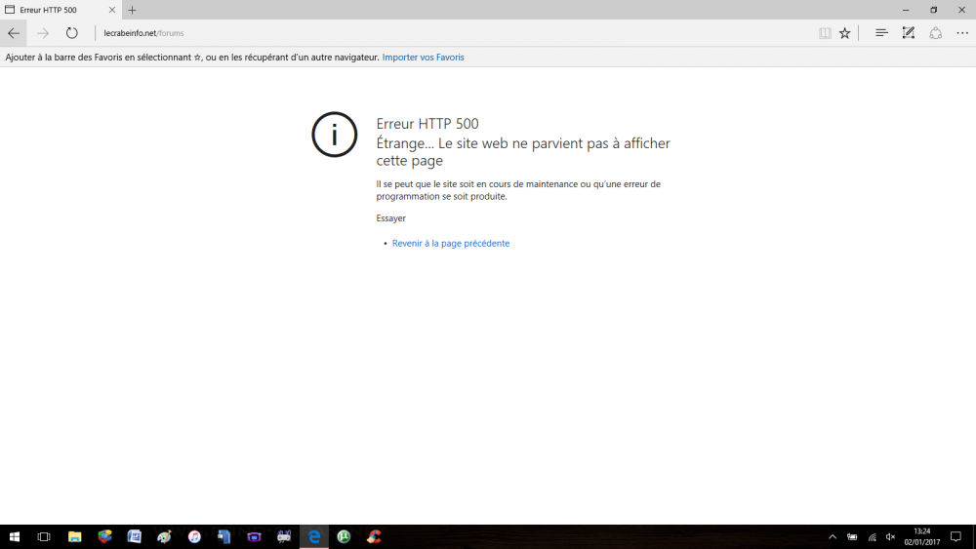Launch Microsoft Word from taskbar
This screenshot has width=976, height=549.
click(135, 536)
